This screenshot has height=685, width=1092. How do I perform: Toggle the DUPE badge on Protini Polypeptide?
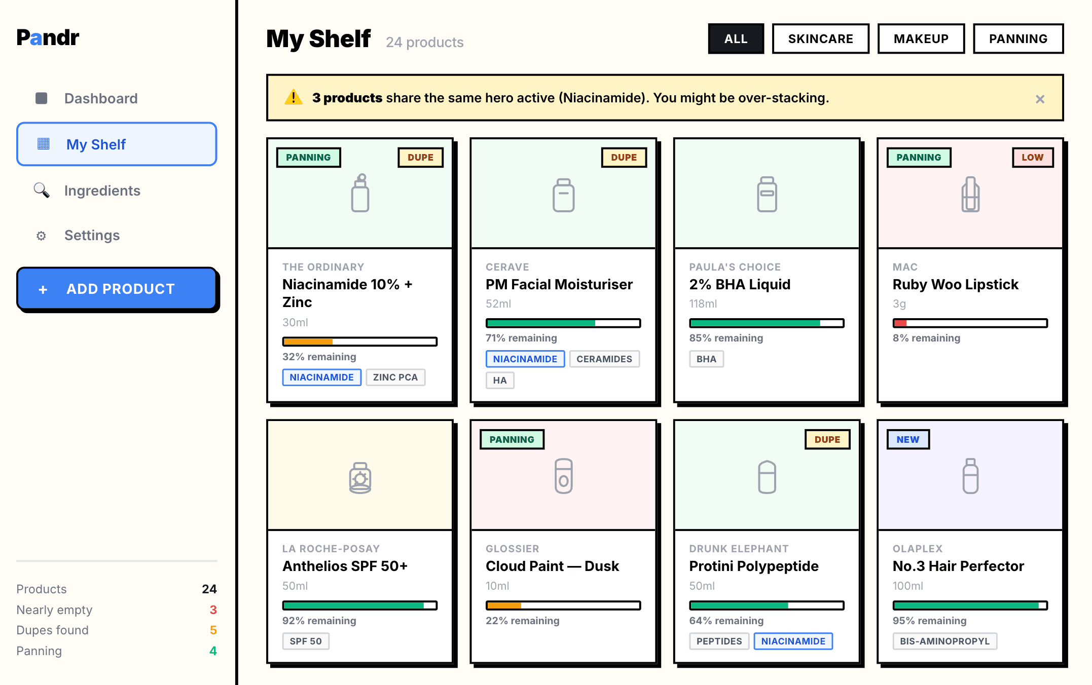827,439
